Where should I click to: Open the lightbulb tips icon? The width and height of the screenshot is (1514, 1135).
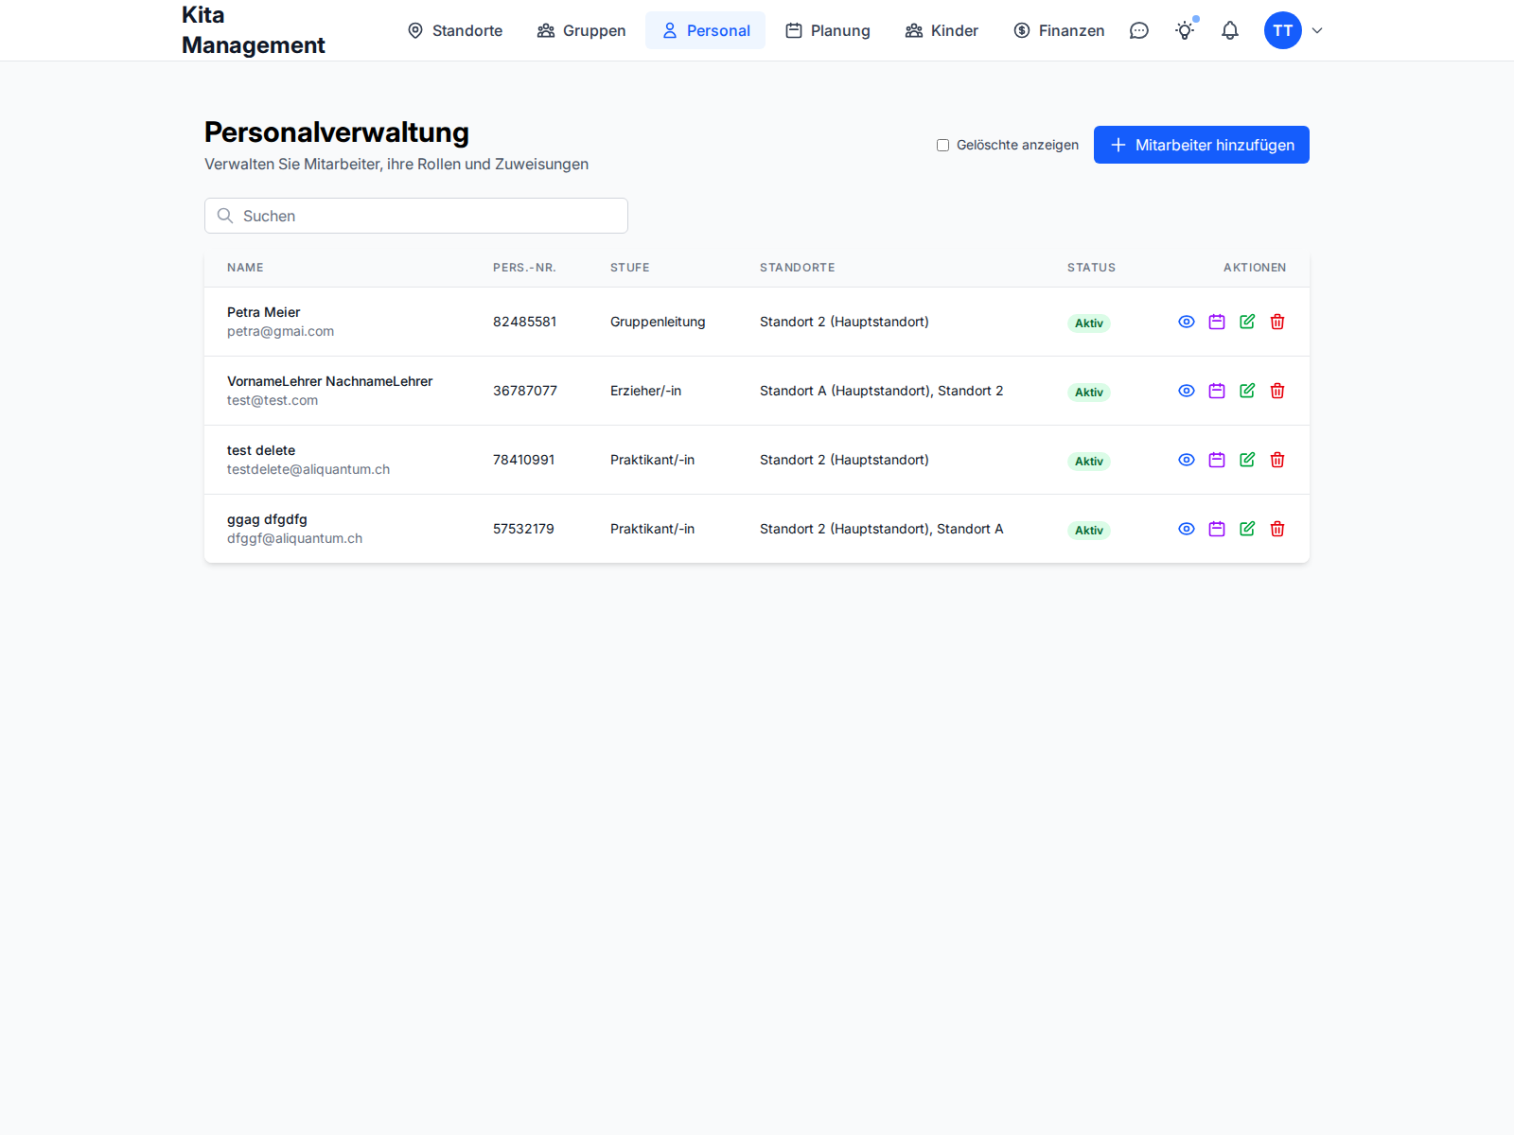[x=1185, y=30]
